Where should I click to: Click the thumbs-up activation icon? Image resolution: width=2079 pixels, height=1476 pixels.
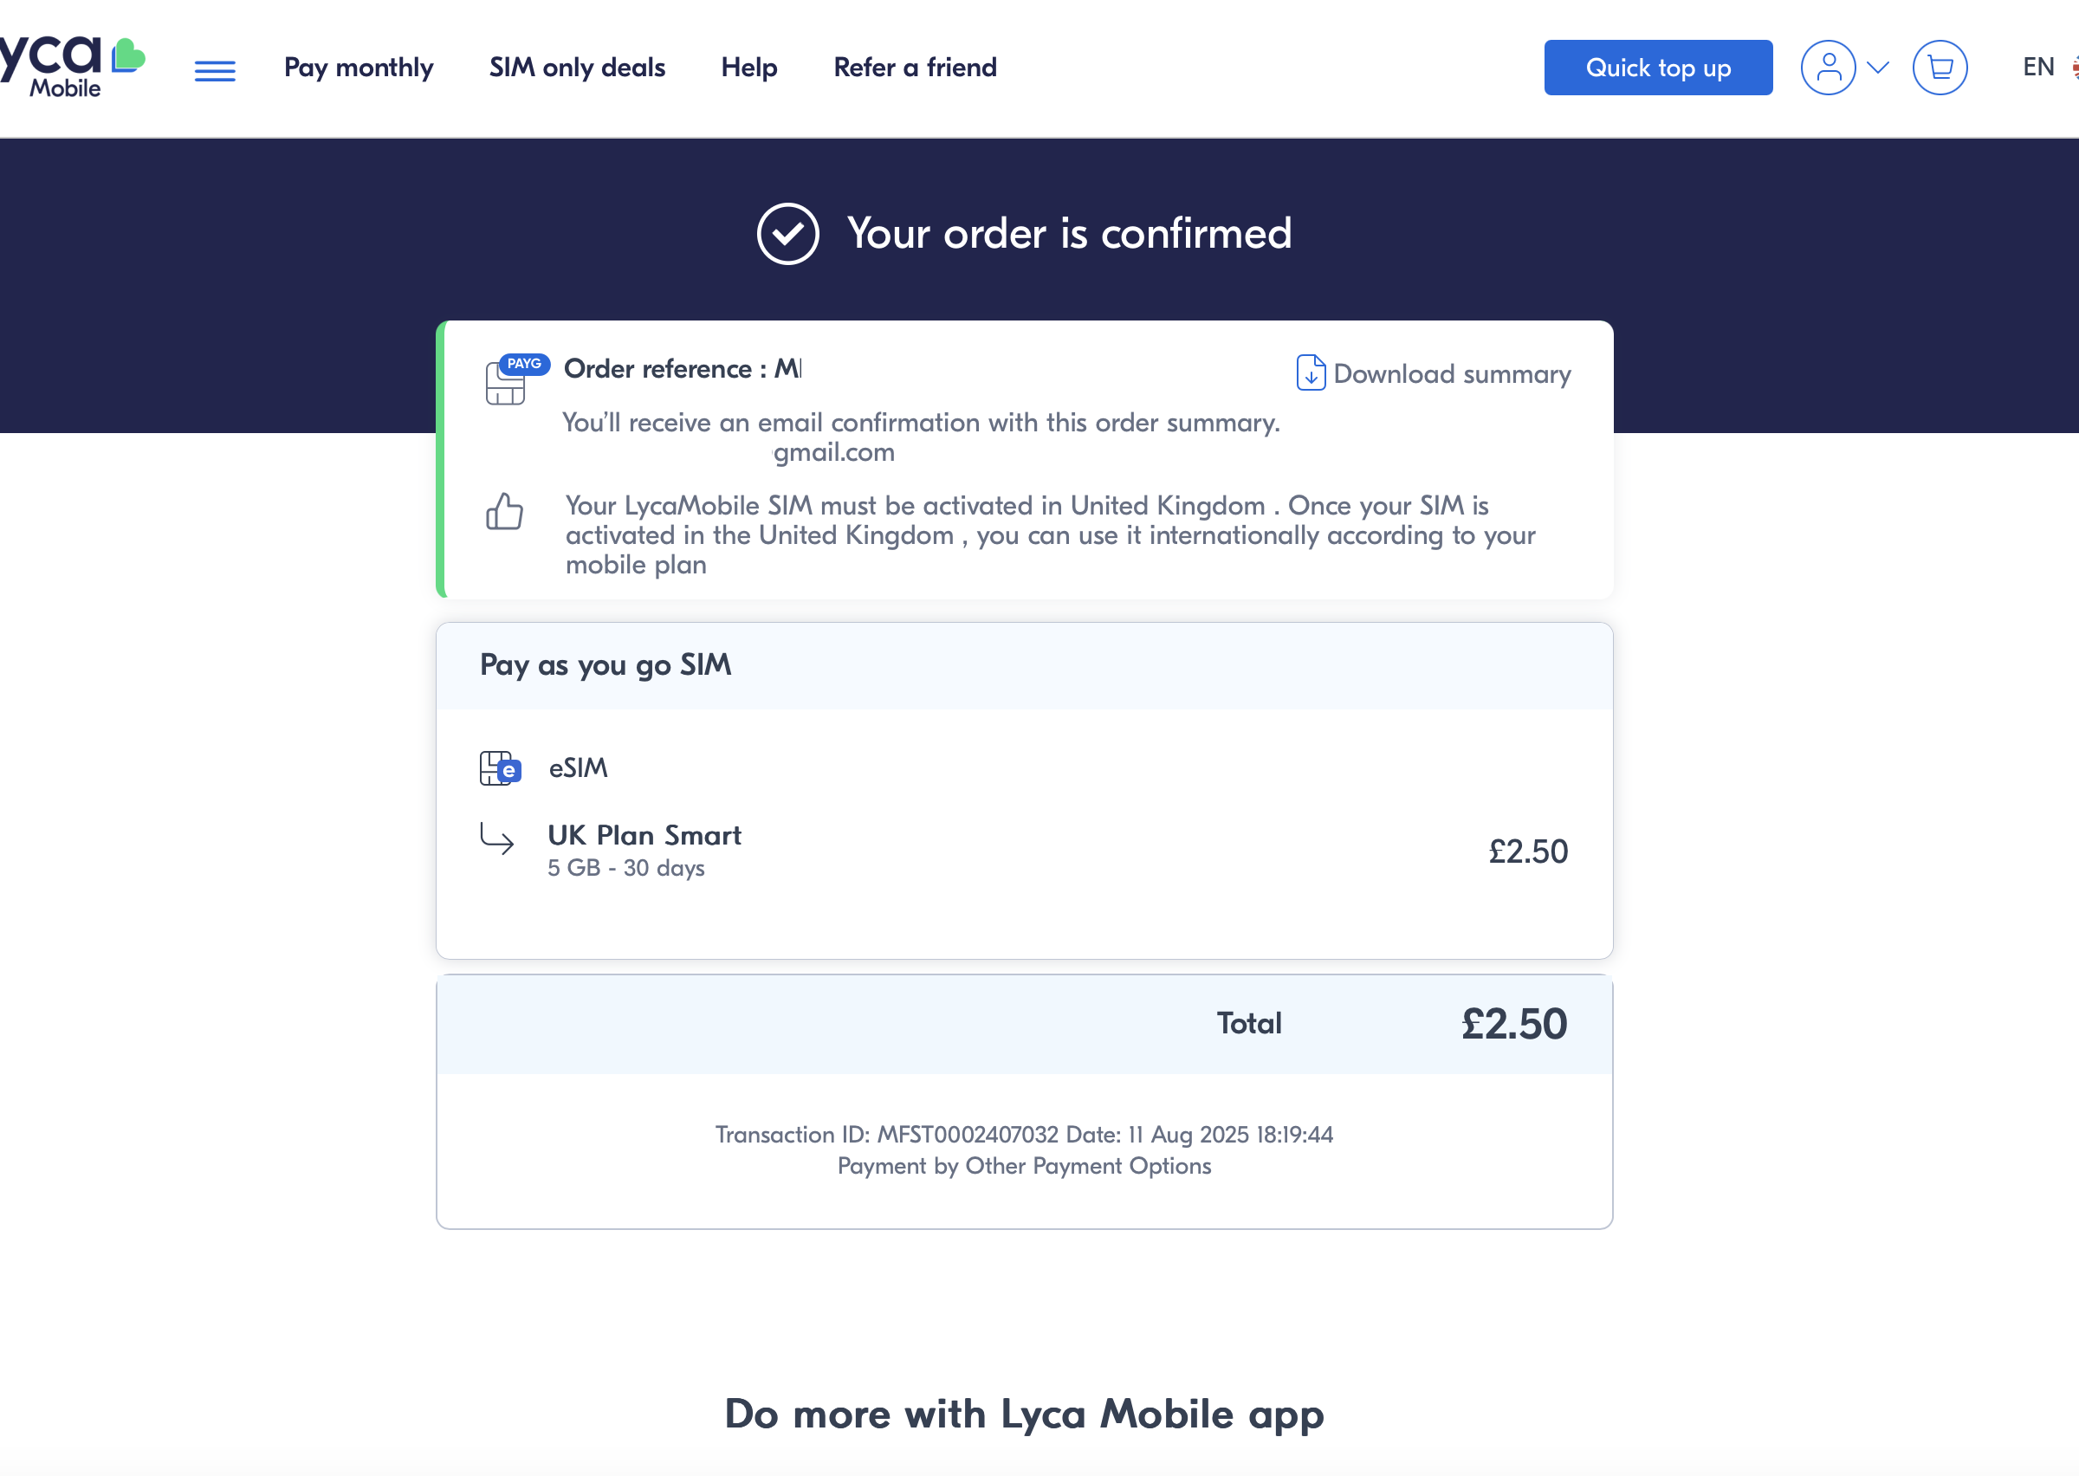pyautogui.click(x=505, y=512)
